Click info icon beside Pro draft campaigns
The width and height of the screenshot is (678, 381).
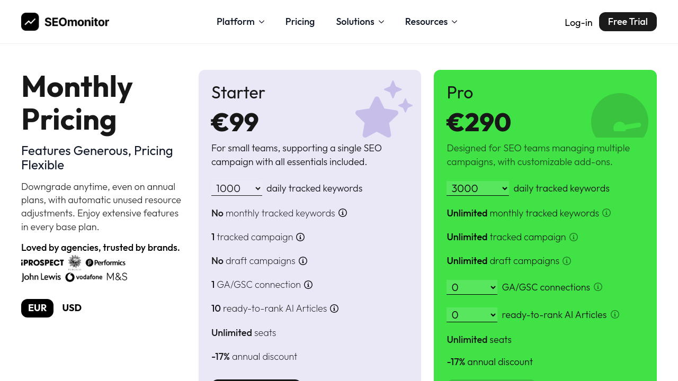pos(567,261)
